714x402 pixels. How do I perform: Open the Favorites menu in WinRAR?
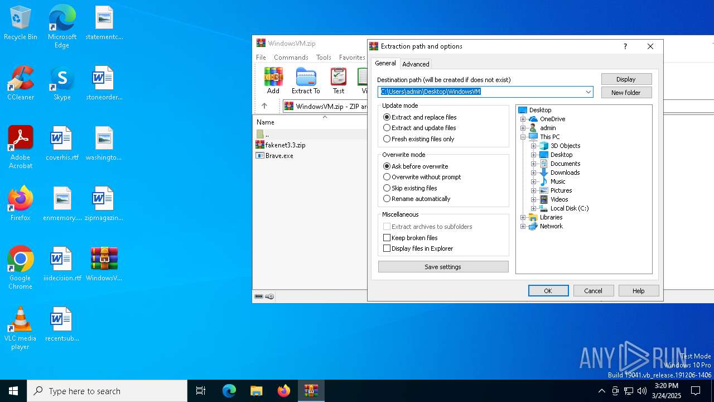click(x=352, y=58)
